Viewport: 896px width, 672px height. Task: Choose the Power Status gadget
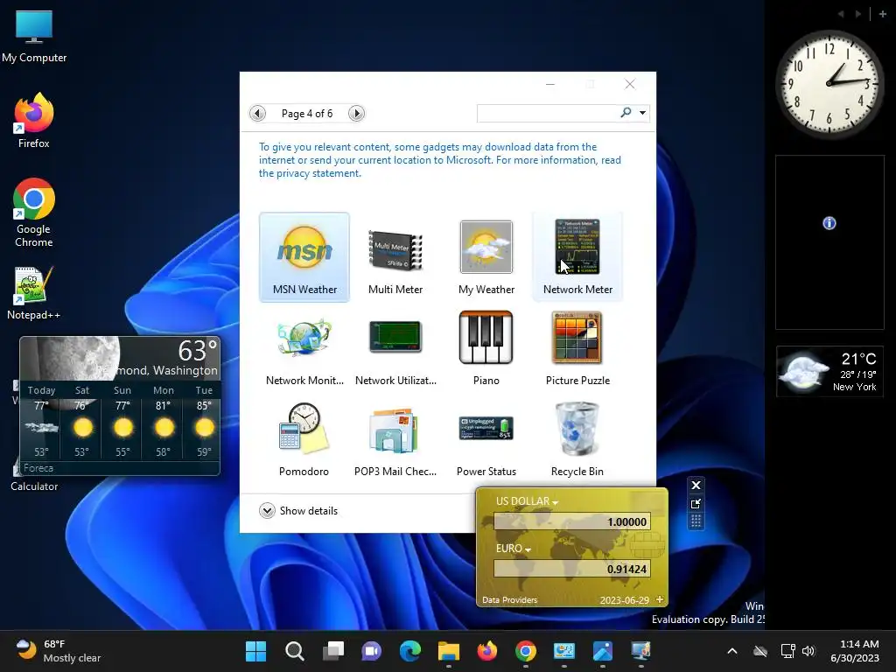486,439
